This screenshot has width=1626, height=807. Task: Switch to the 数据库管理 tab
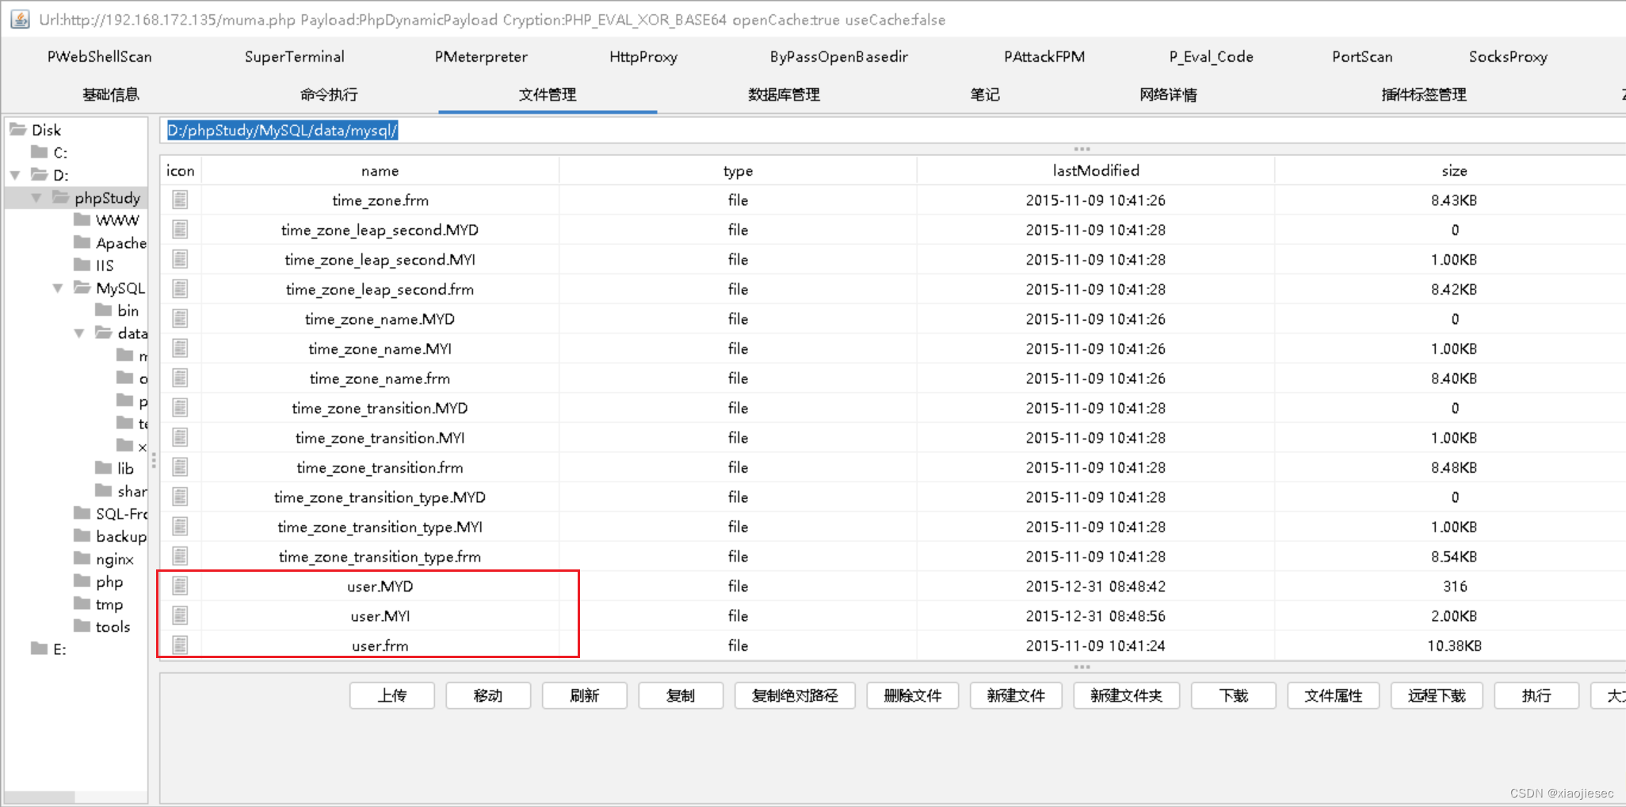(784, 94)
